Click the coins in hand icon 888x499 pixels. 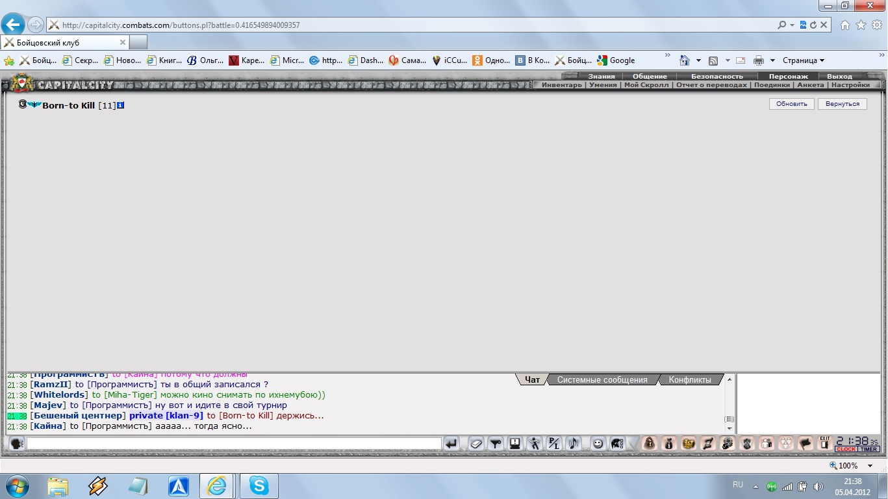pyautogui.click(x=727, y=444)
